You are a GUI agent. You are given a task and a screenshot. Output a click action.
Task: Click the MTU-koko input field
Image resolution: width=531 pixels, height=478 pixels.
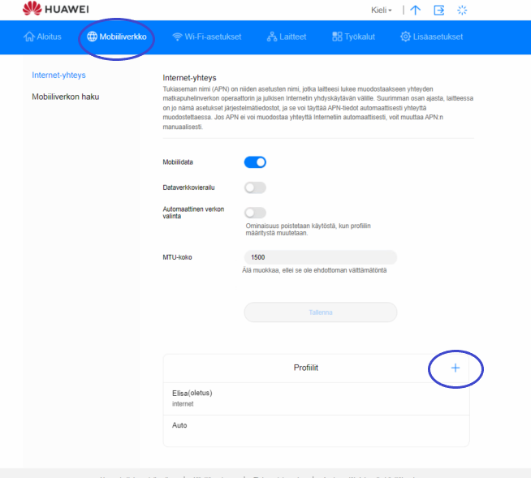click(320, 257)
